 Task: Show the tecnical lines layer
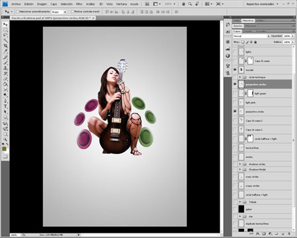coord(235,148)
